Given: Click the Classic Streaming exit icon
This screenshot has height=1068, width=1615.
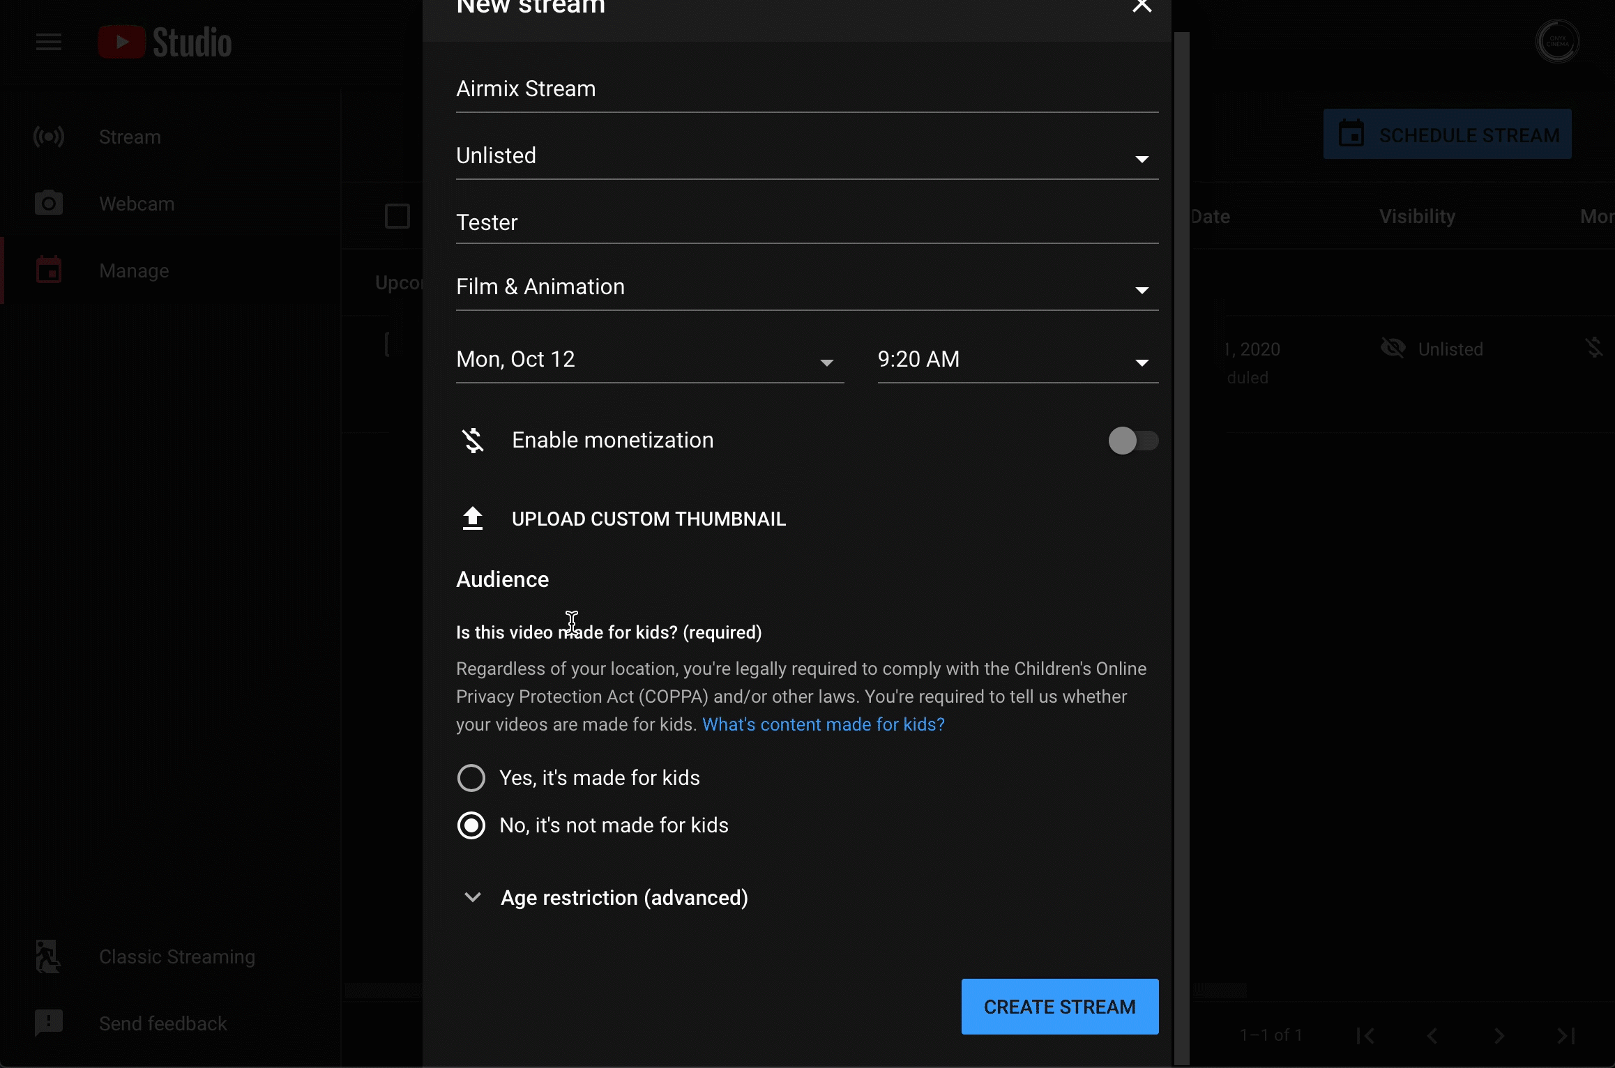Looking at the screenshot, I should click(x=49, y=956).
